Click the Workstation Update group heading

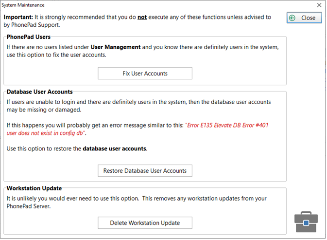tap(34, 188)
